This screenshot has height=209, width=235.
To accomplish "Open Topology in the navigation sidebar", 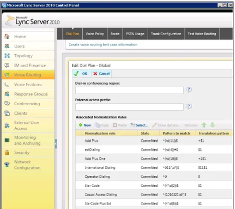I will coord(28,56).
